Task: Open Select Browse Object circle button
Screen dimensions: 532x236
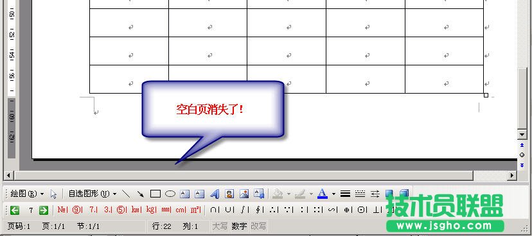Action: 522,155
